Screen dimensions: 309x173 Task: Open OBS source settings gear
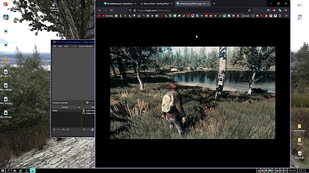point(92,130)
